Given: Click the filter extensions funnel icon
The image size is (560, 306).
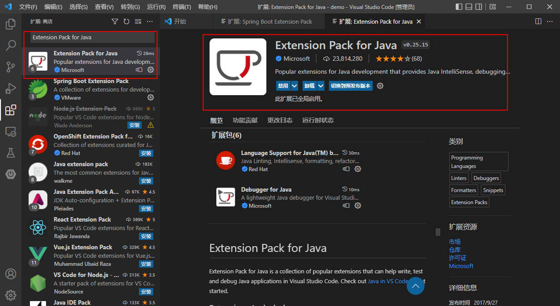Looking at the screenshot, I should pyautogui.click(x=115, y=21).
